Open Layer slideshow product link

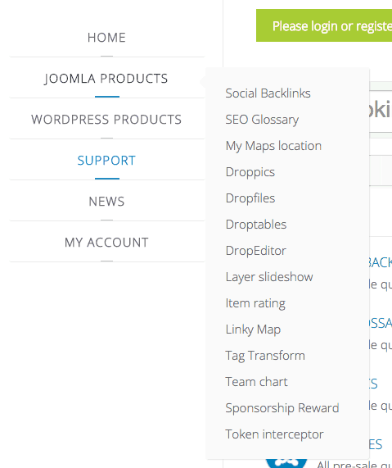click(x=269, y=277)
